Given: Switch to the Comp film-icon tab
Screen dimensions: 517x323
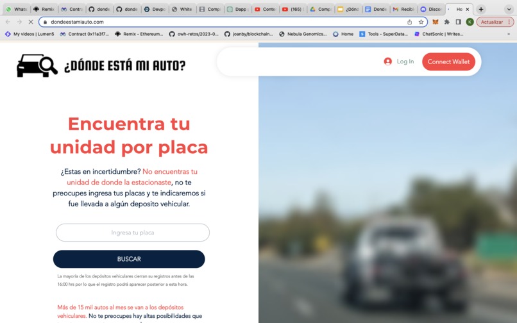Looking at the screenshot, I should (210, 9).
